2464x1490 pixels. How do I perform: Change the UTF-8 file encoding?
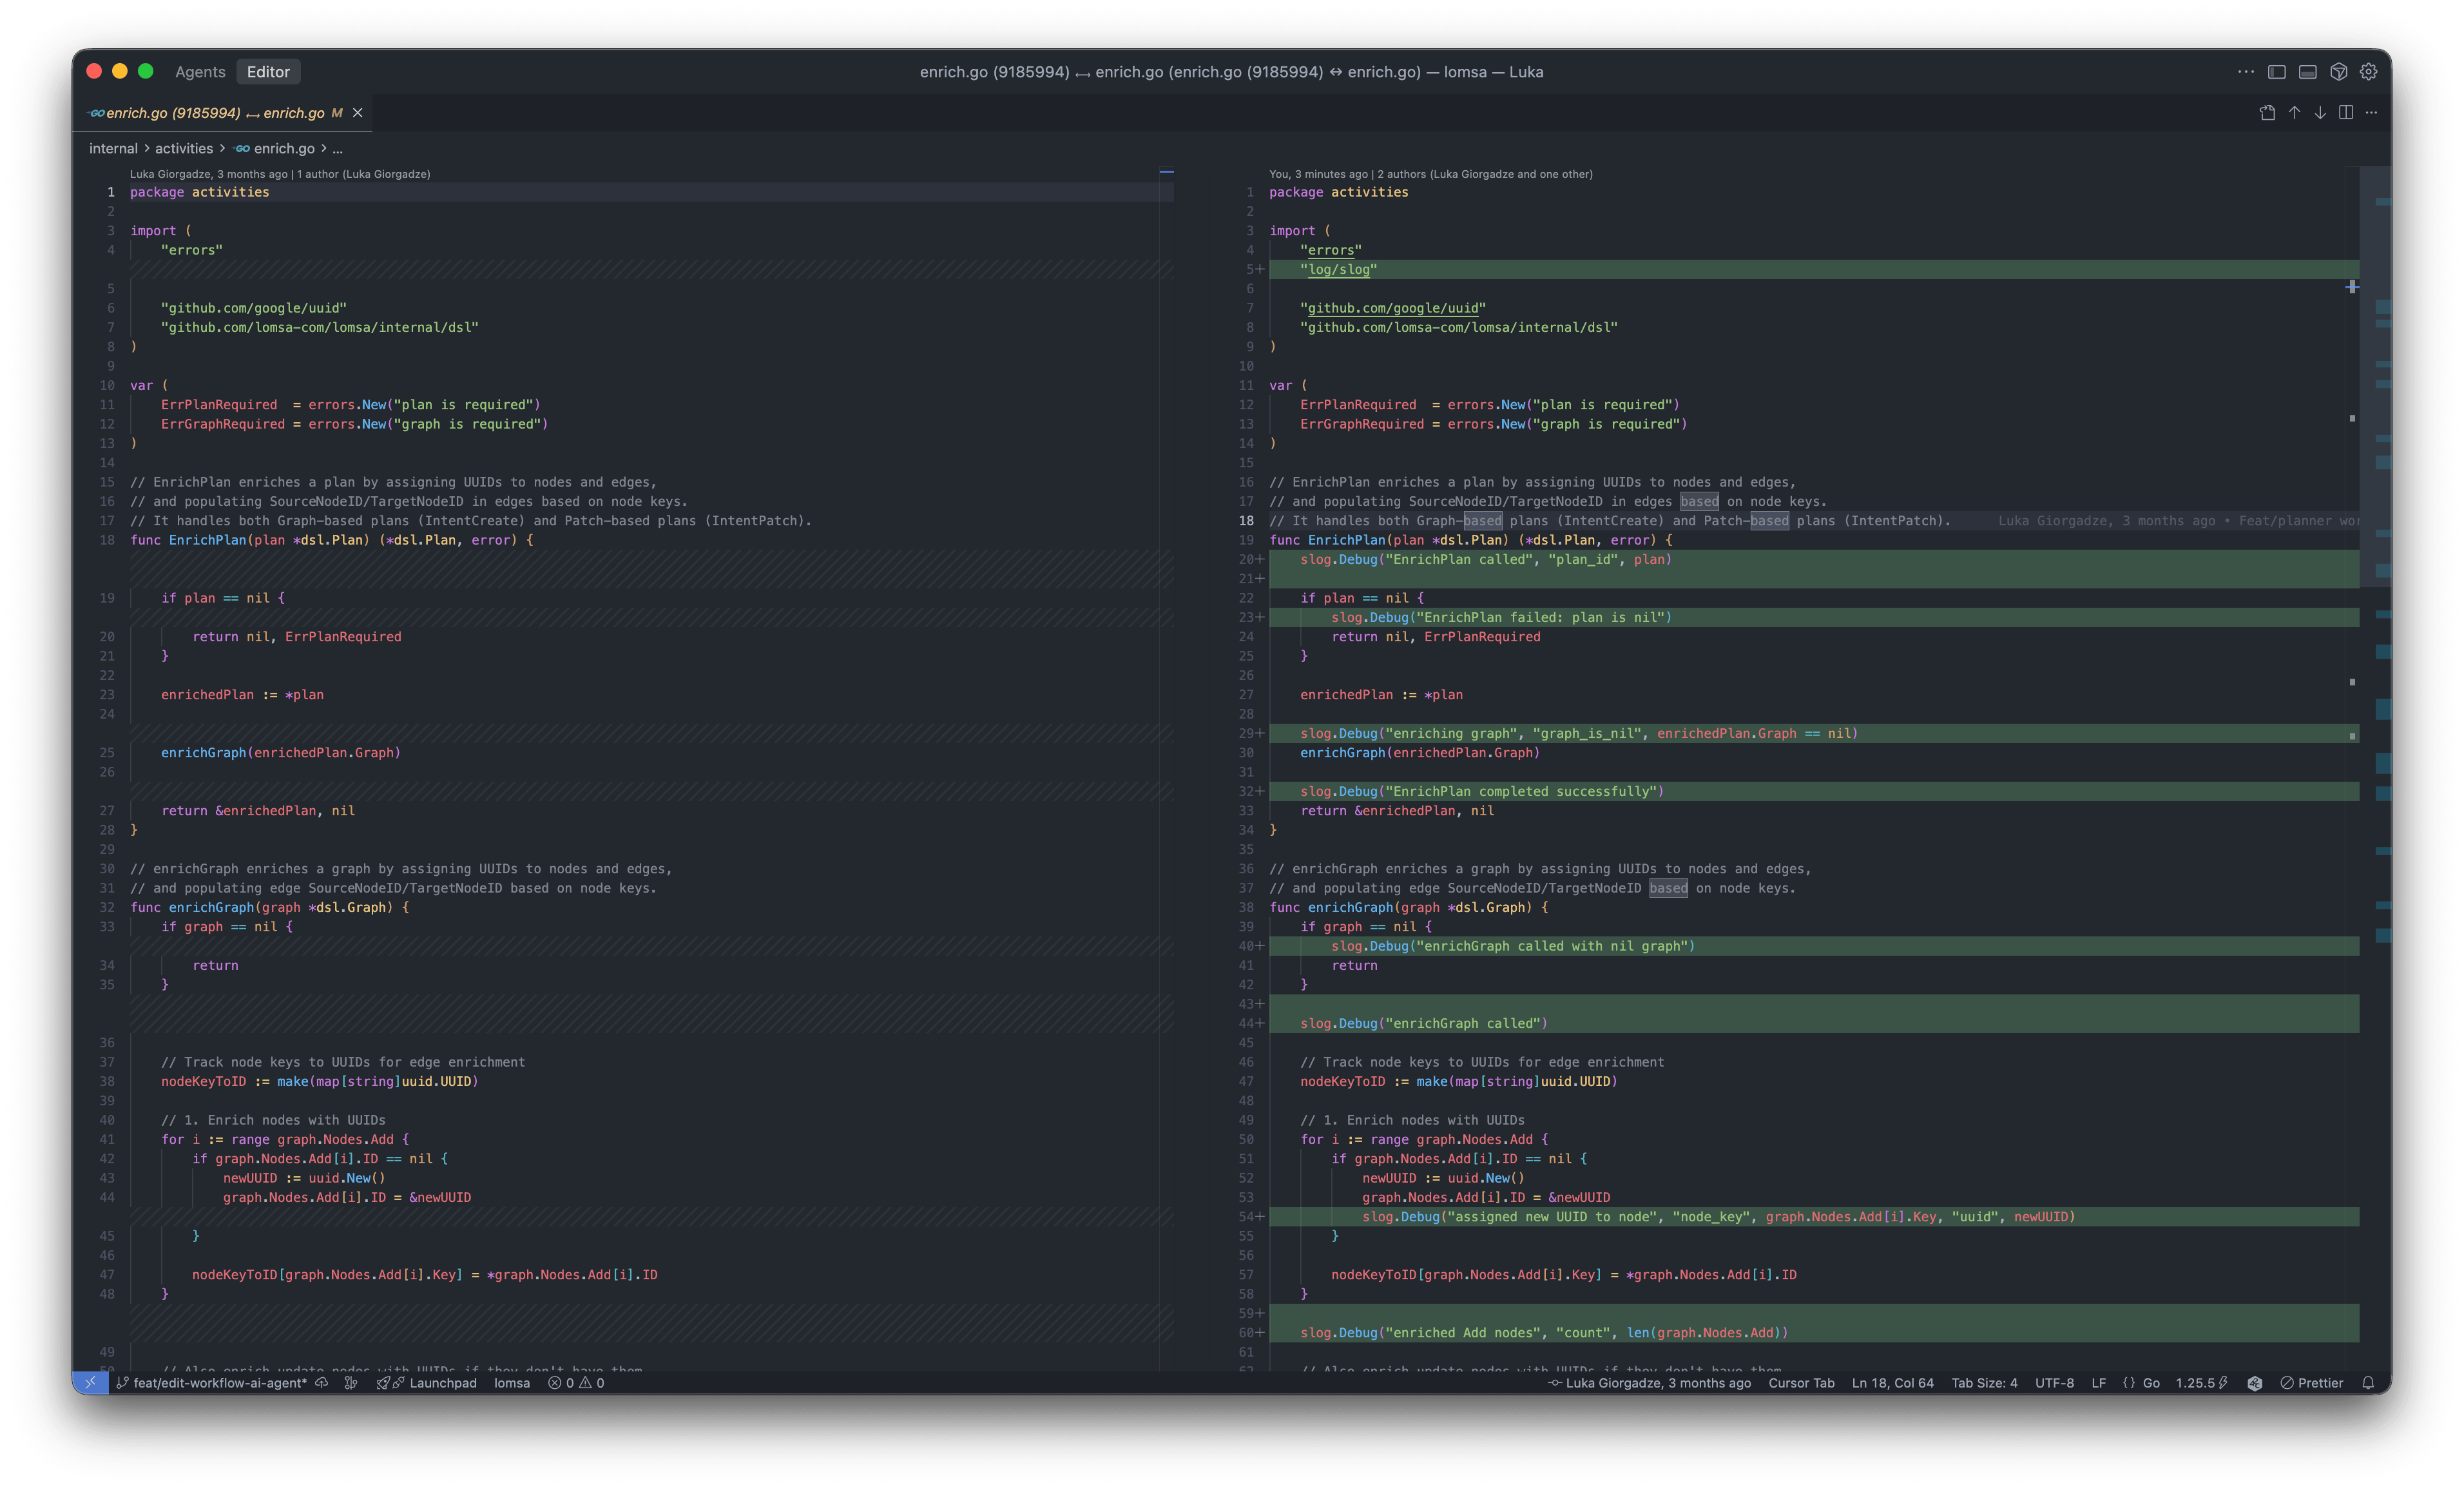(x=2054, y=1383)
